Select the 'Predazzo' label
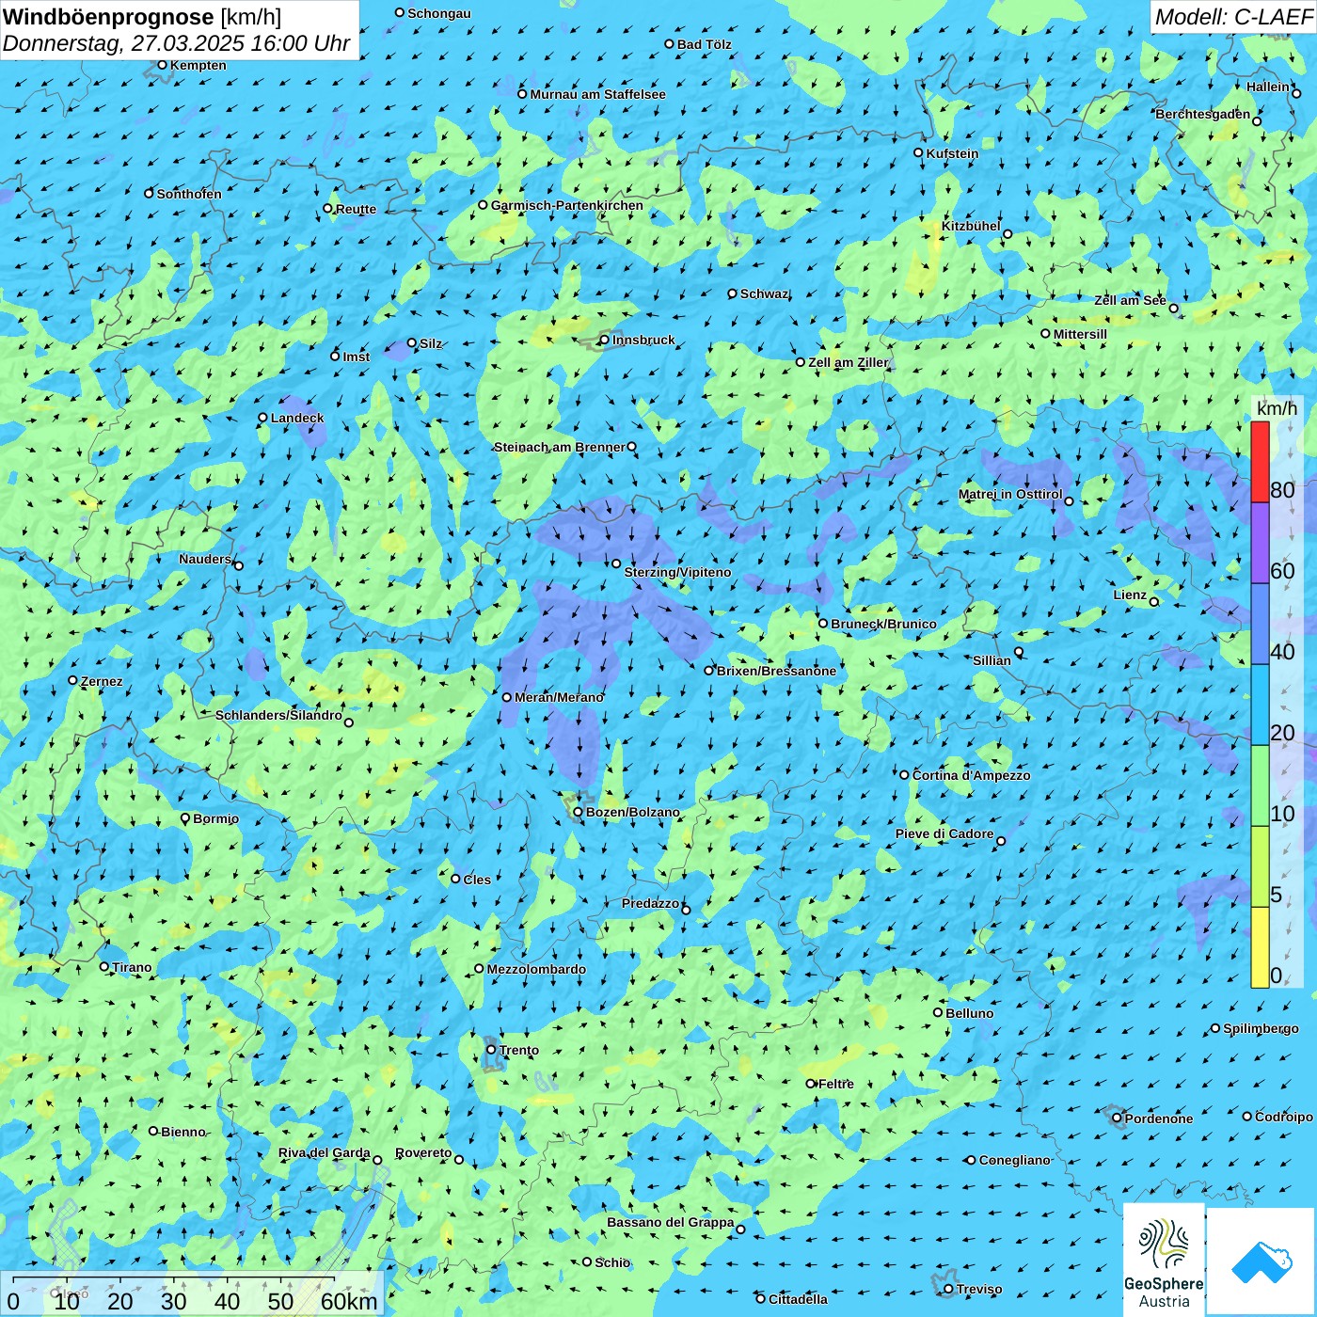The width and height of the screenshot is (1317, 1317). point(650,903)
